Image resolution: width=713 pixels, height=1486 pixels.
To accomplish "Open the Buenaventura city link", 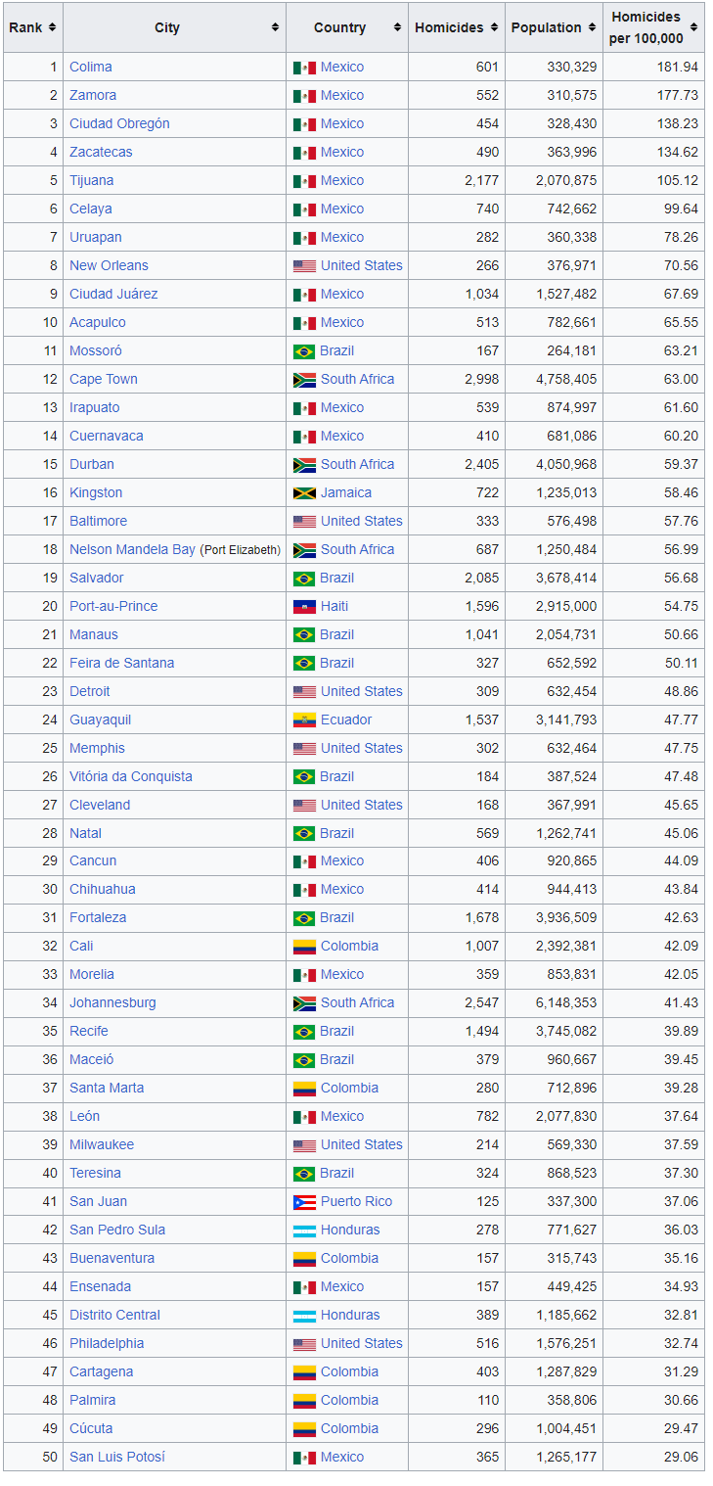I will click(112, 1258).
